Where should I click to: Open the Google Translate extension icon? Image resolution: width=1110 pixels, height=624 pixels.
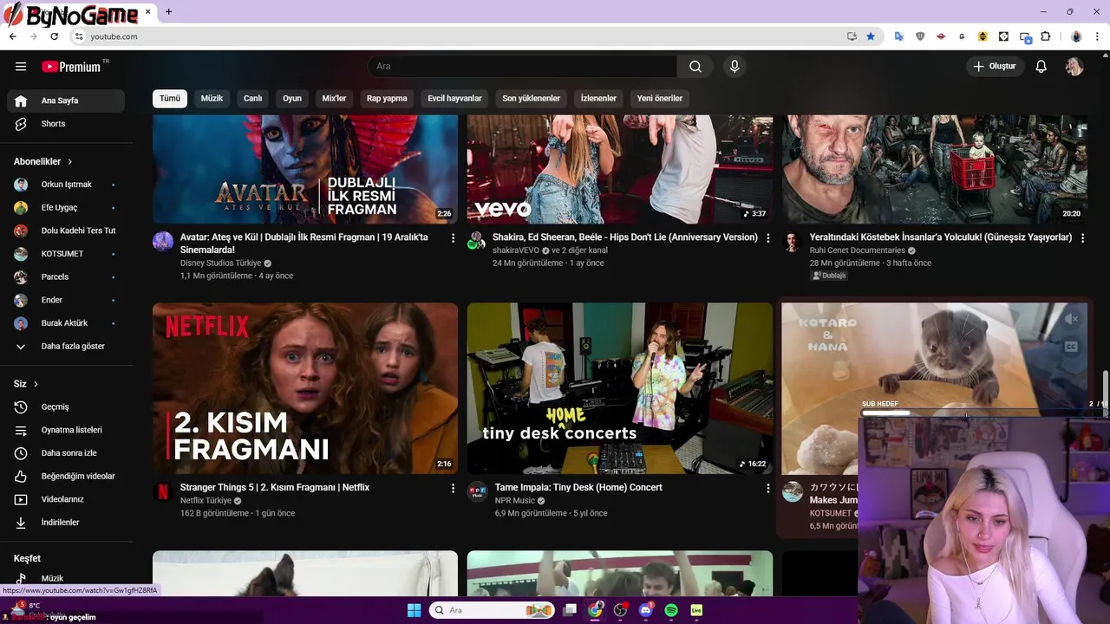[899, 36]
